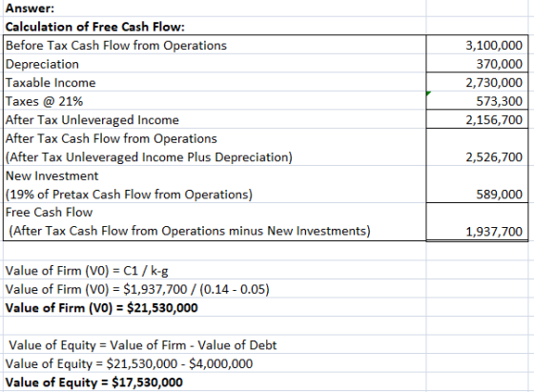Click 'Value of Equity = Value of Firm - Value of Debt'

pyautogui.click(x=143, y=345)
